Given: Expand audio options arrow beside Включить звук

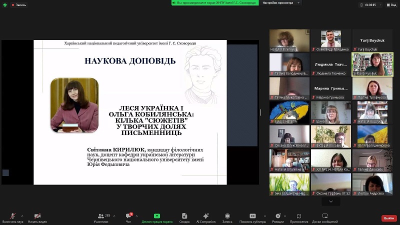Looking at the screenshot, I should point(22,216).
